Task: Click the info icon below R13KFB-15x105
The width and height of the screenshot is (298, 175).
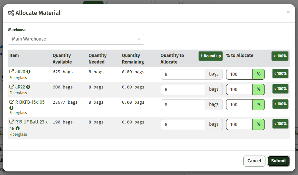Action: [11, 108]
